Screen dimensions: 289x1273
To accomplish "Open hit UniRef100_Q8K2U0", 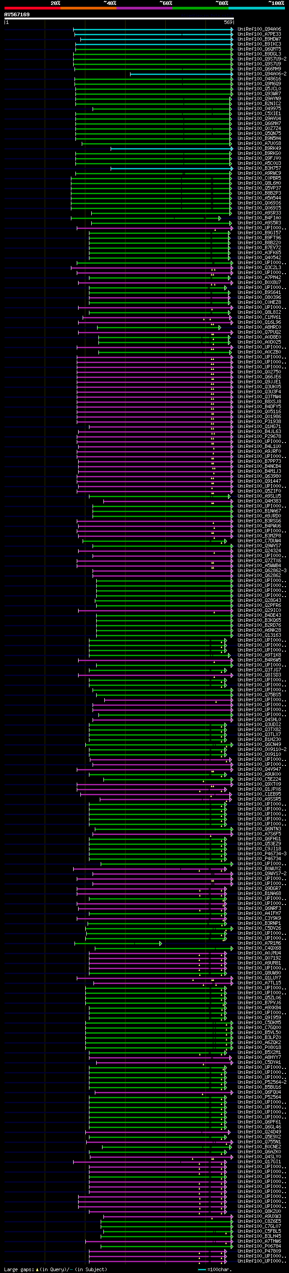I will 259,1212.
